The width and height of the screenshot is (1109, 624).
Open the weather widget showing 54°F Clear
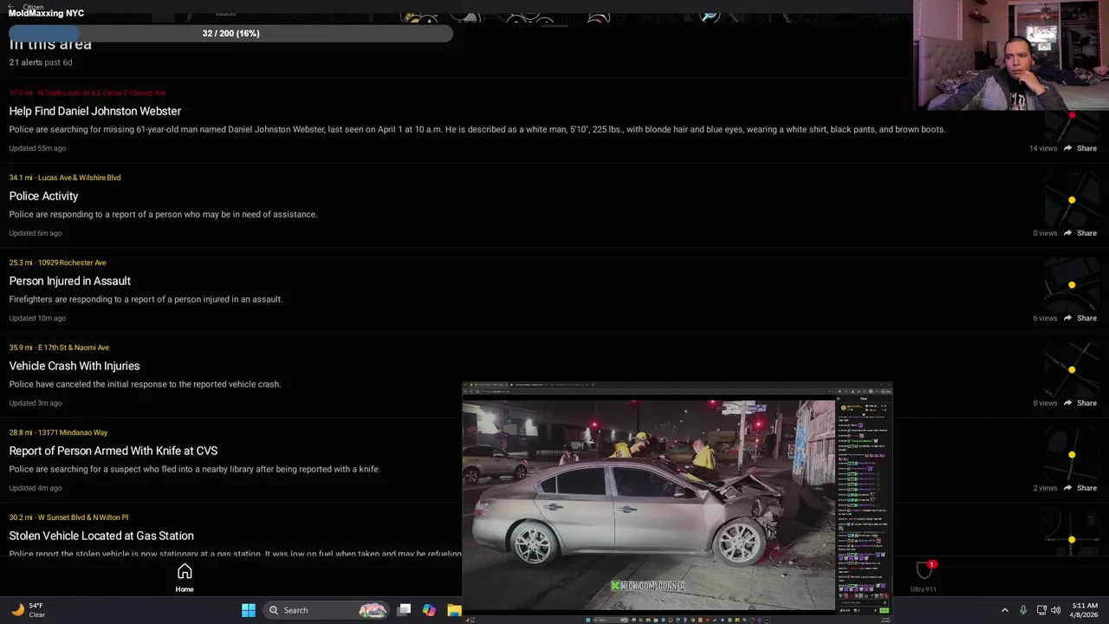[27, 610]
